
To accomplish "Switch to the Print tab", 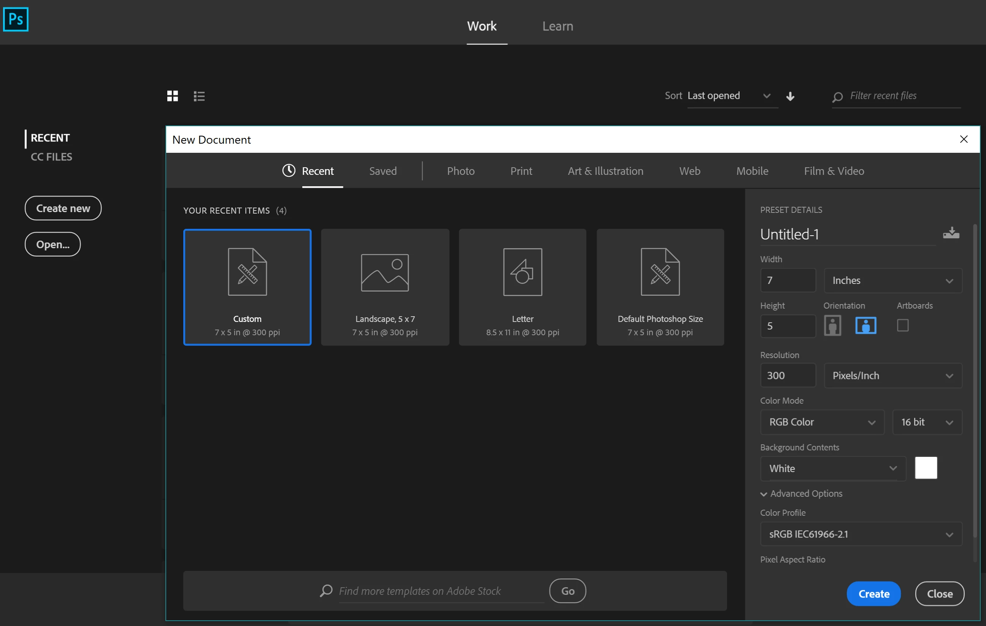I will [x=521, y=171].
